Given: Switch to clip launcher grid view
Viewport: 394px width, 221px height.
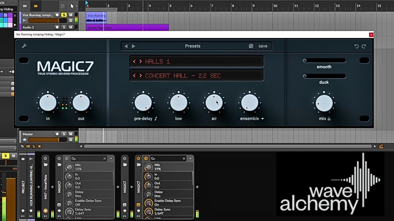Looking at the screenshot, I should point(25,6).
